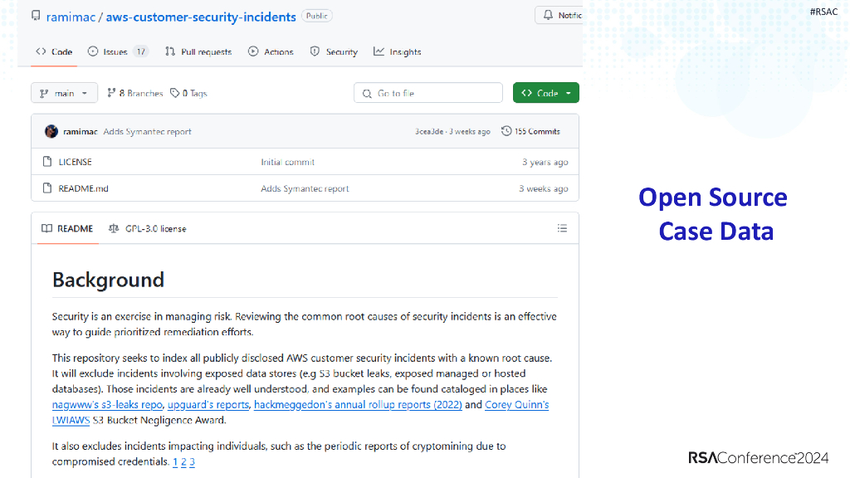Click the '3 weeks ago' timestamp in README.md row

tap(543, 188)
